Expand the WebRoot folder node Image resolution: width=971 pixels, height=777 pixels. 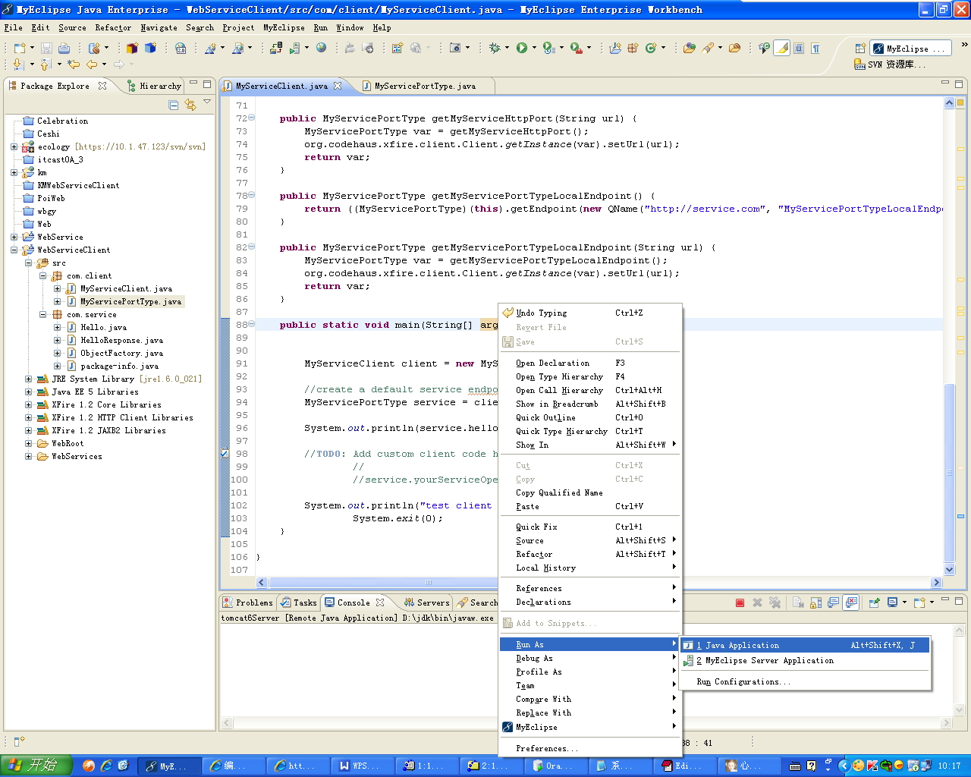click(x=29, y=443)
